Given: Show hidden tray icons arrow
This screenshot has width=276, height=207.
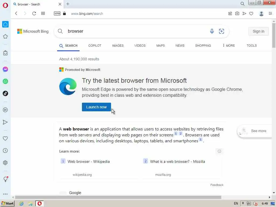Looking at the screenshot, I should [243, 203].
